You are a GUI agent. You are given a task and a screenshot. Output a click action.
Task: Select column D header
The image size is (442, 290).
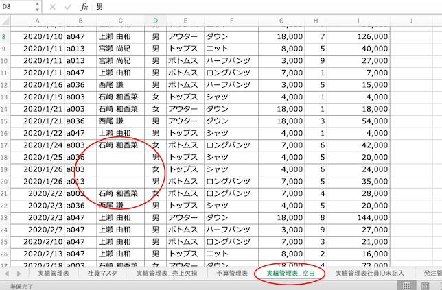156,21
